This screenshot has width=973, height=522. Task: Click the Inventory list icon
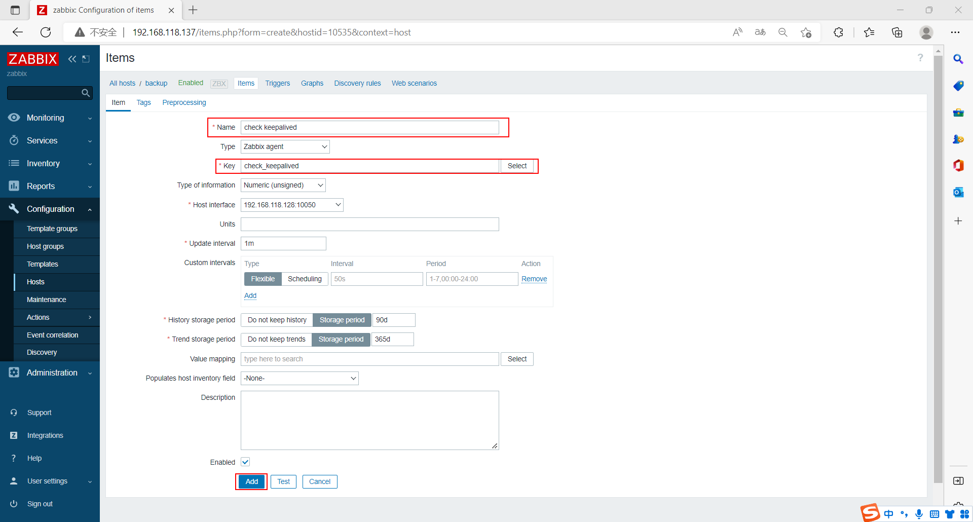pyautogui.click(x=14, y=163)
